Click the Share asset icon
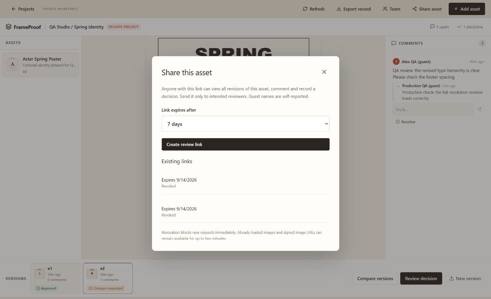The height and width of the screenshot is (299, 491). tap(414, 9)
